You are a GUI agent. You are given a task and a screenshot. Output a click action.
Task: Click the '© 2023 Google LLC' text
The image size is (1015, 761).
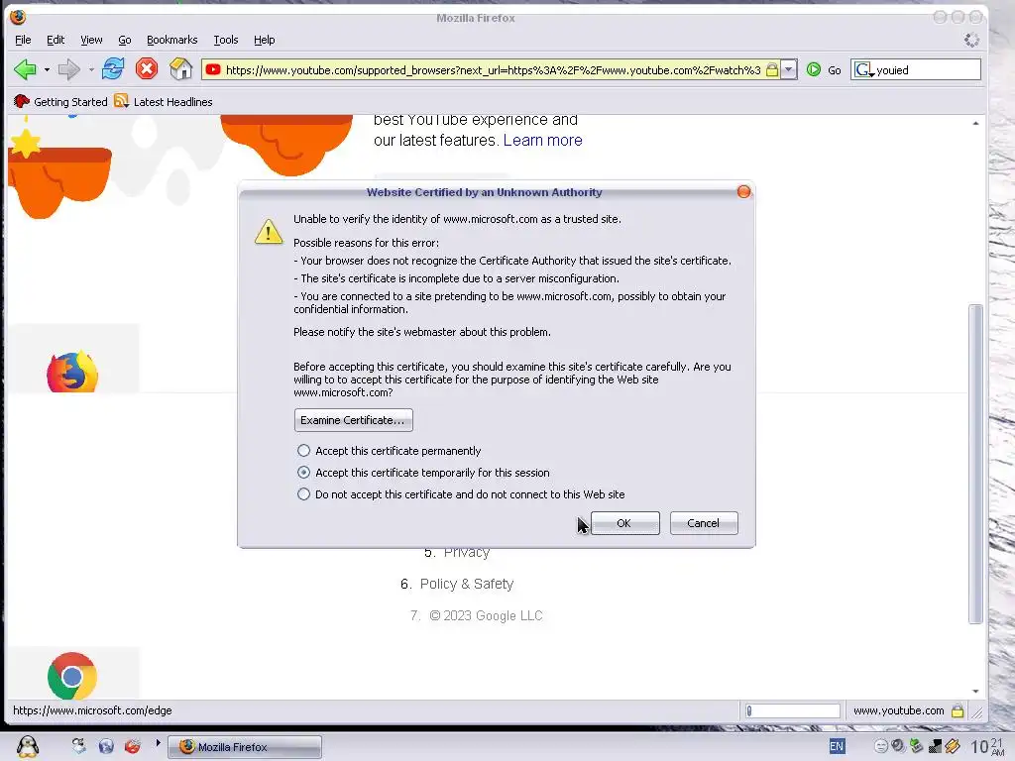486,615
